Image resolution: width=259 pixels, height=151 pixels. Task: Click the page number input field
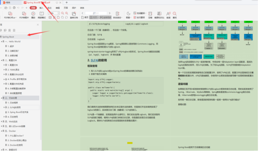(96, 13)
